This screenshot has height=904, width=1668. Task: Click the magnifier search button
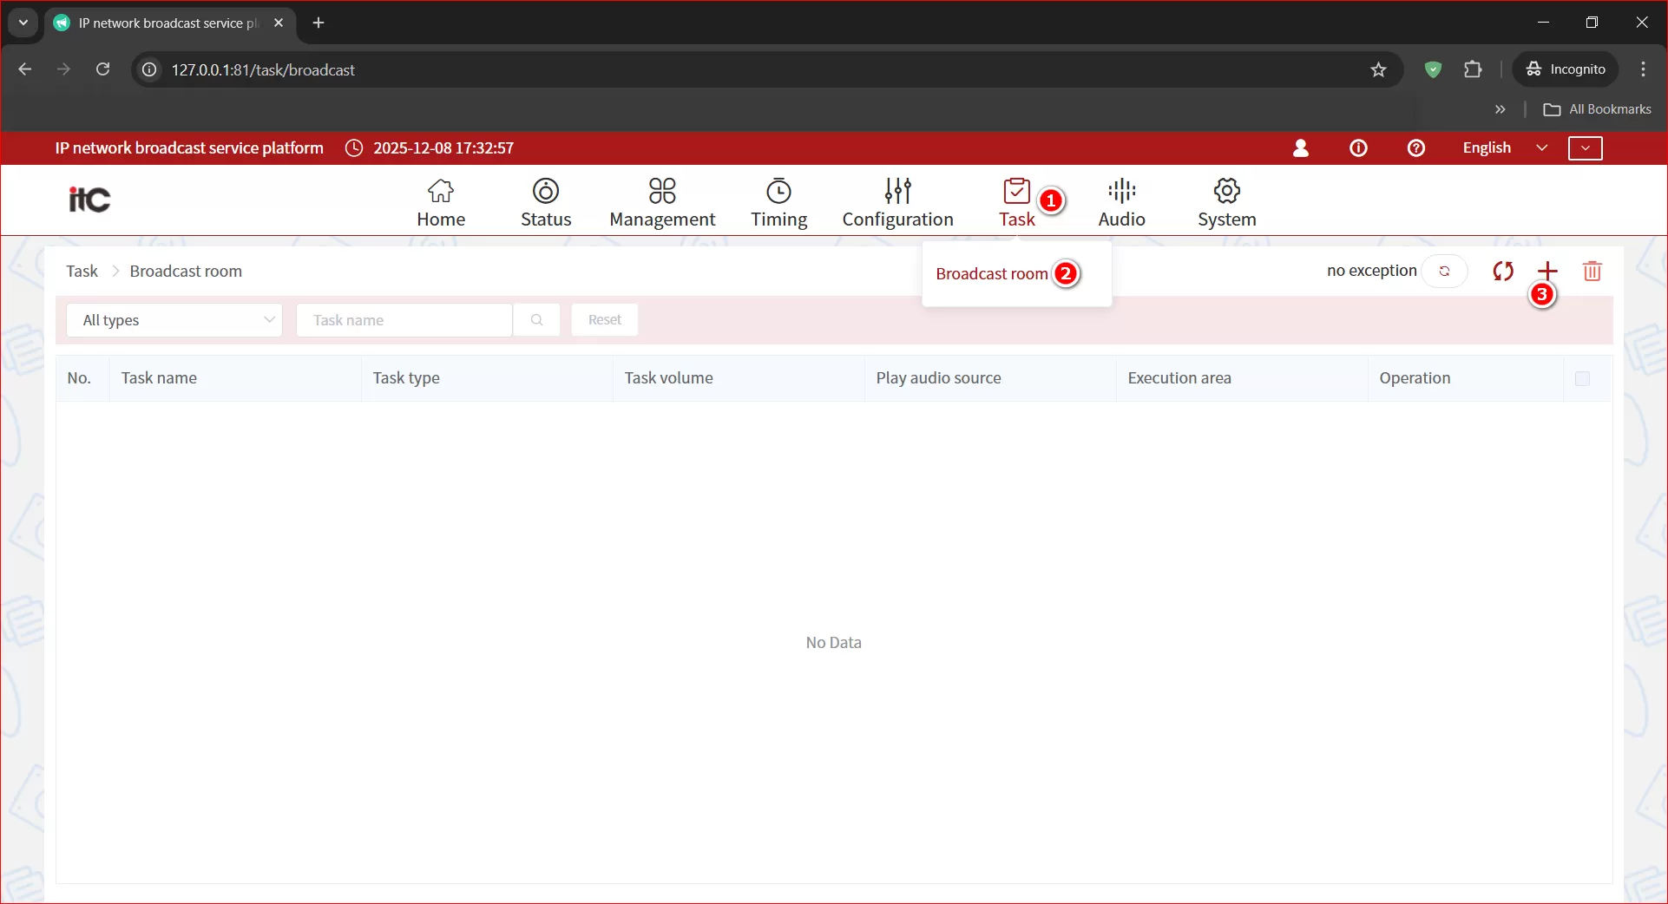[536, 320]
